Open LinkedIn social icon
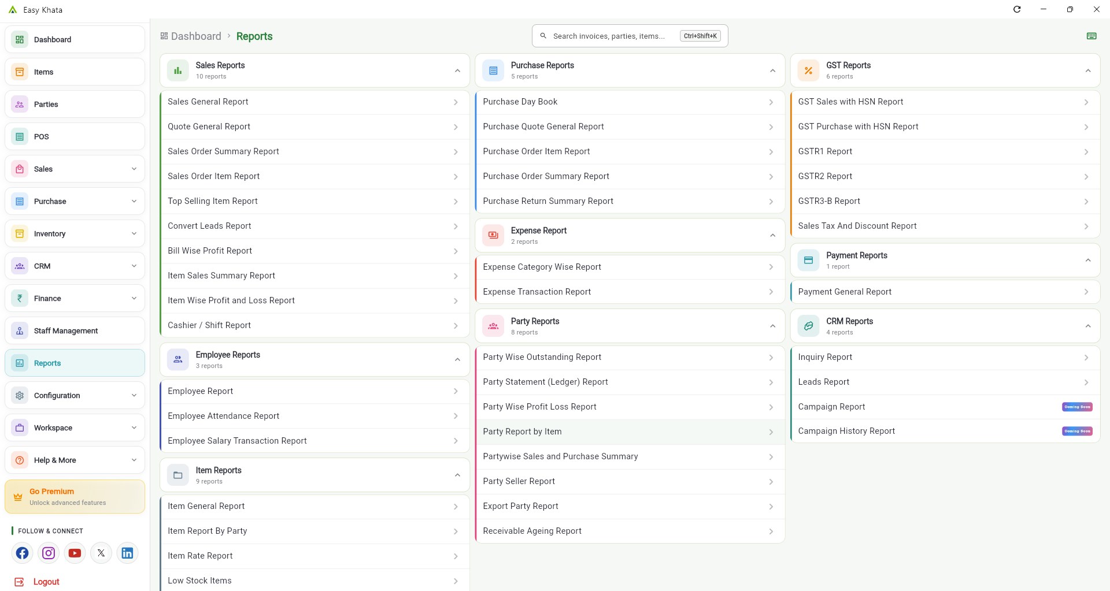This screenshot has width=1110, height=591. pyautogui.click(x=127, y=553)
